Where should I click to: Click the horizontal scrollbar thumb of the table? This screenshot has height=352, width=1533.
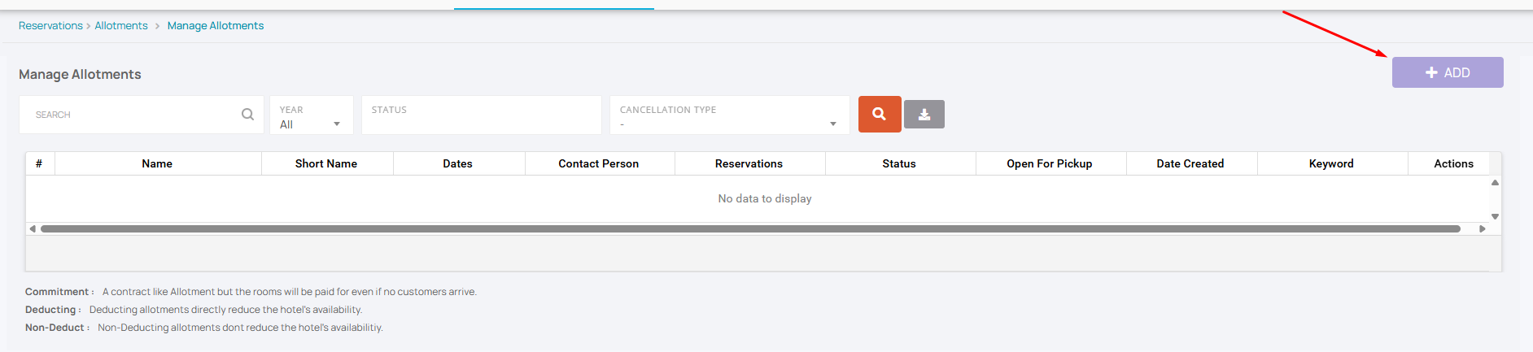[x=749, y=228]
